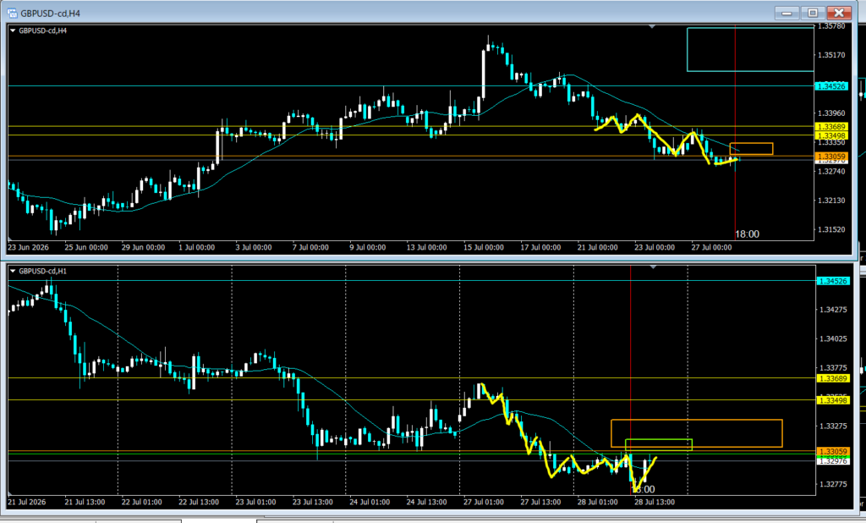Select the orange 1.33059 price label on H4
Screen dimensions: 866x523
[x=831, y=157]
